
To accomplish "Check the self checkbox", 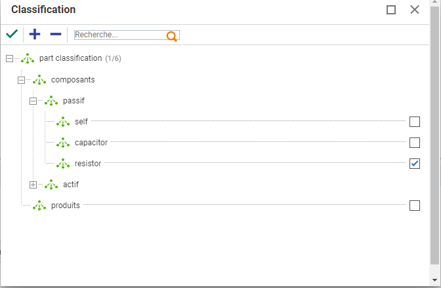I will (x=414, y=122).
